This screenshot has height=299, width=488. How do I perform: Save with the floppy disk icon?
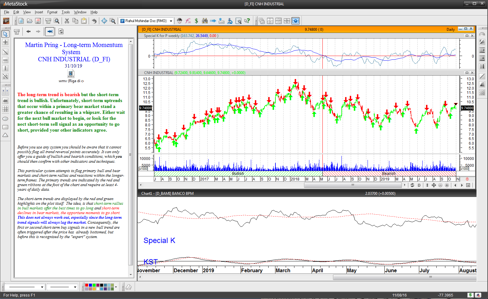click(38, 21)
